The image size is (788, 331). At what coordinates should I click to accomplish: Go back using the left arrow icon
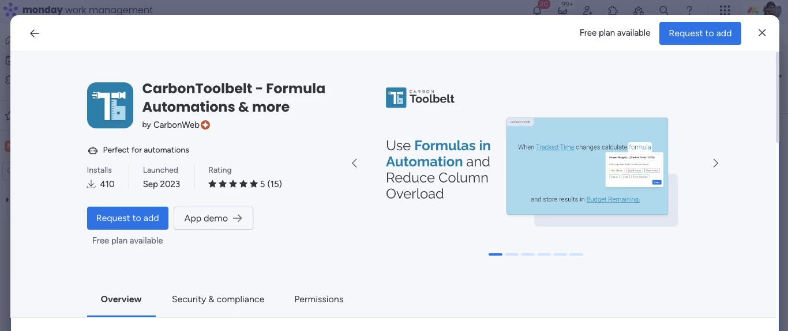[x=35, y=33]
